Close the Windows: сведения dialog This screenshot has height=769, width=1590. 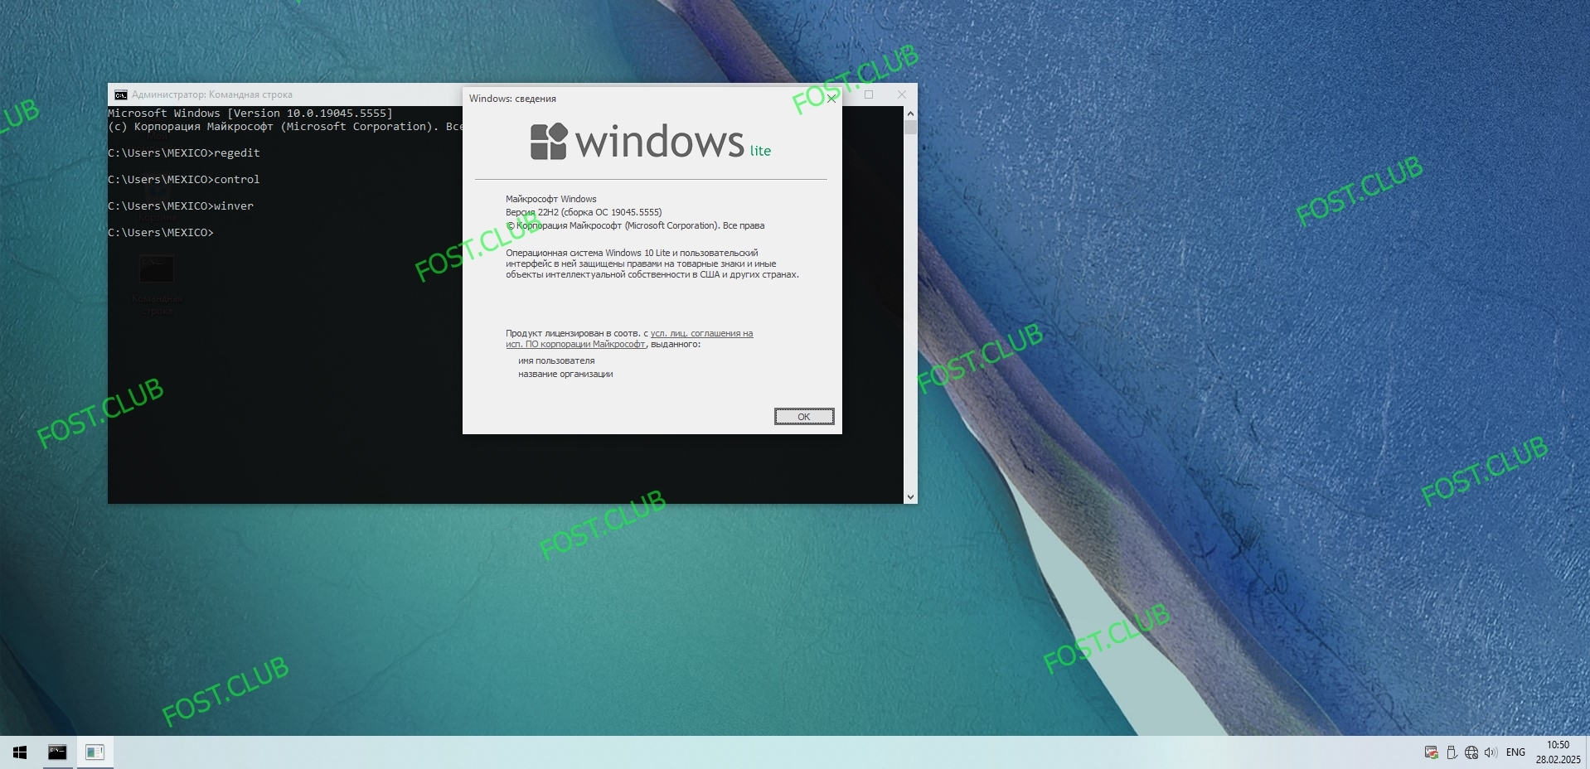pyautogui.click(x=831, y=99)
